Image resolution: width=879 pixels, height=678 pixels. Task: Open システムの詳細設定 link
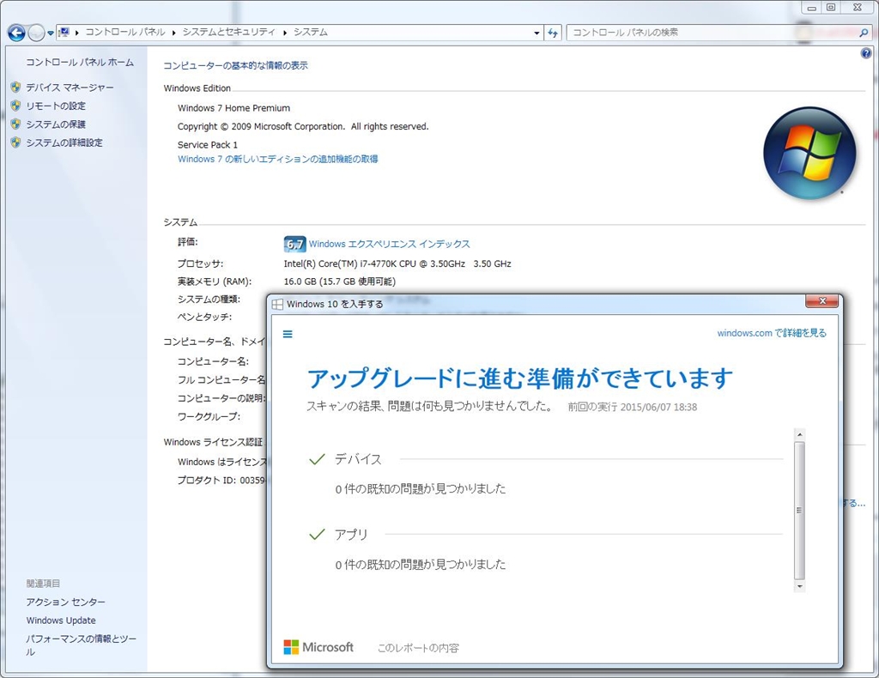click(x=64, y=142)
